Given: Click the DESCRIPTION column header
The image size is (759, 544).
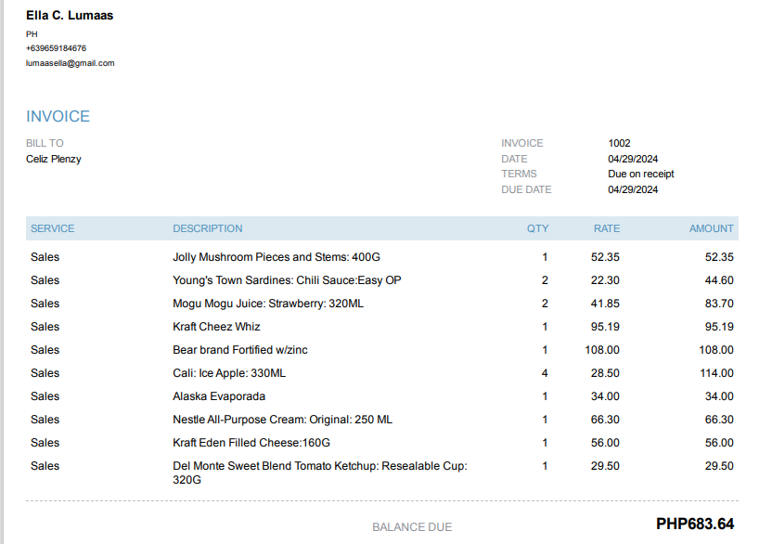Looking at the screenshot, I should pyautogui.click(x=208, y=228).
